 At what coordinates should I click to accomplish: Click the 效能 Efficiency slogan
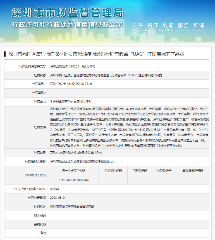point(172,27)
